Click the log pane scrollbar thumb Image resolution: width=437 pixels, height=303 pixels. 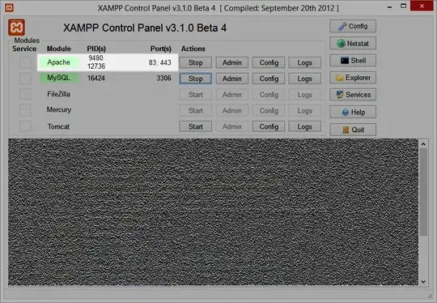423,192
